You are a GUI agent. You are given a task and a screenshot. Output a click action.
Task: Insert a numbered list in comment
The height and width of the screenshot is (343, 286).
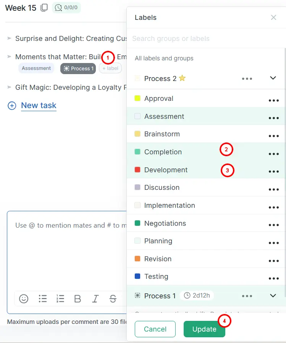pos(60,299)
